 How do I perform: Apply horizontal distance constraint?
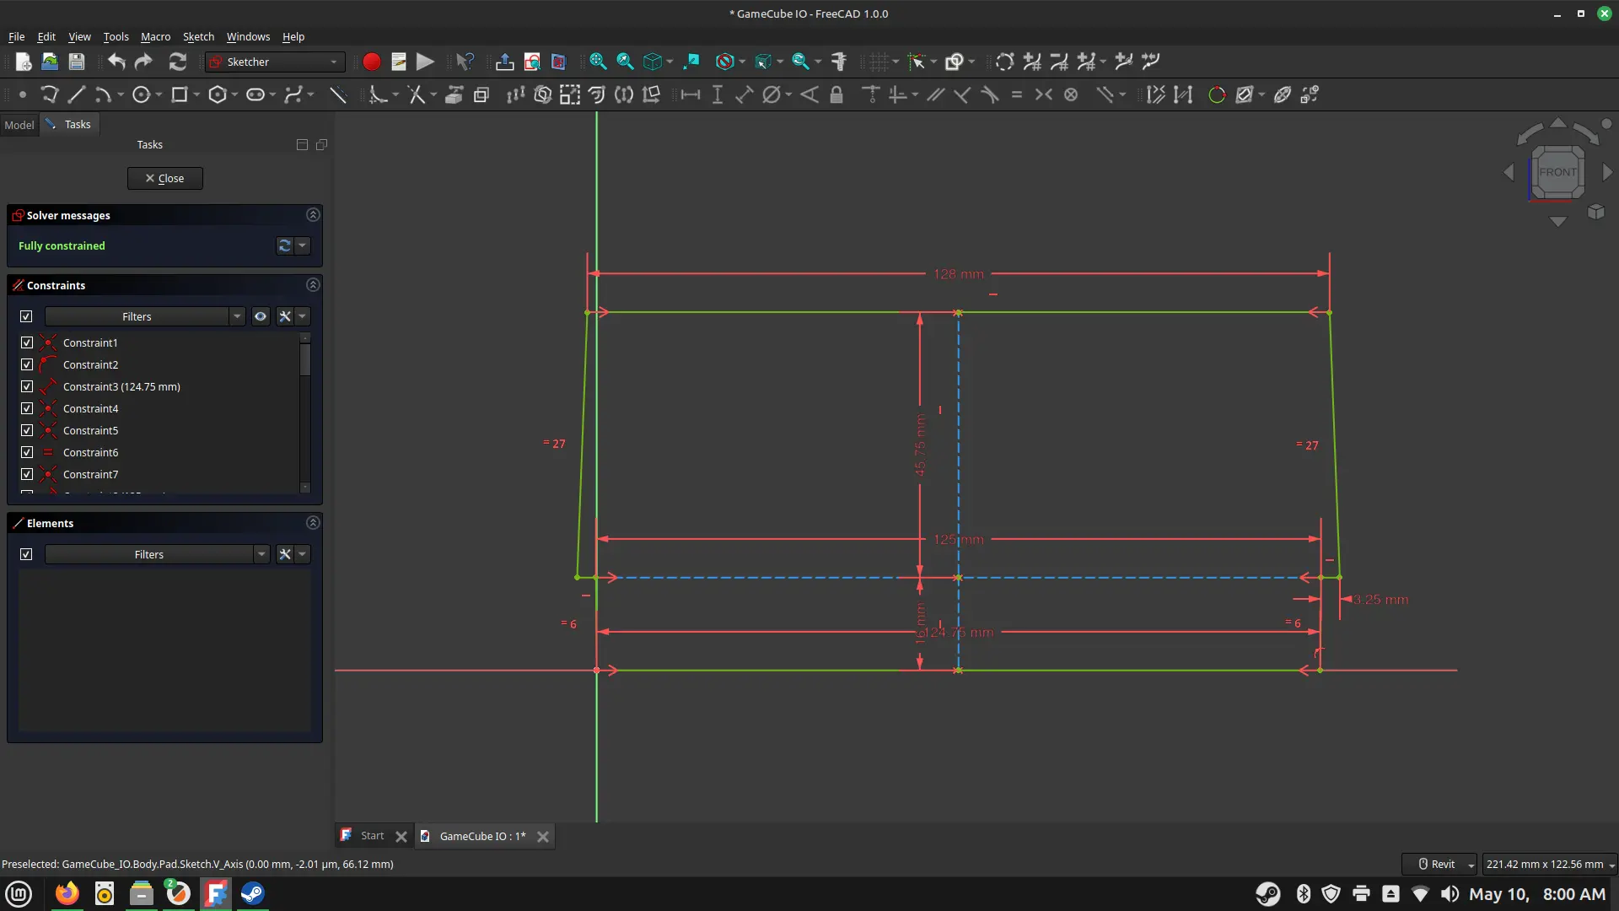point(691,94)
